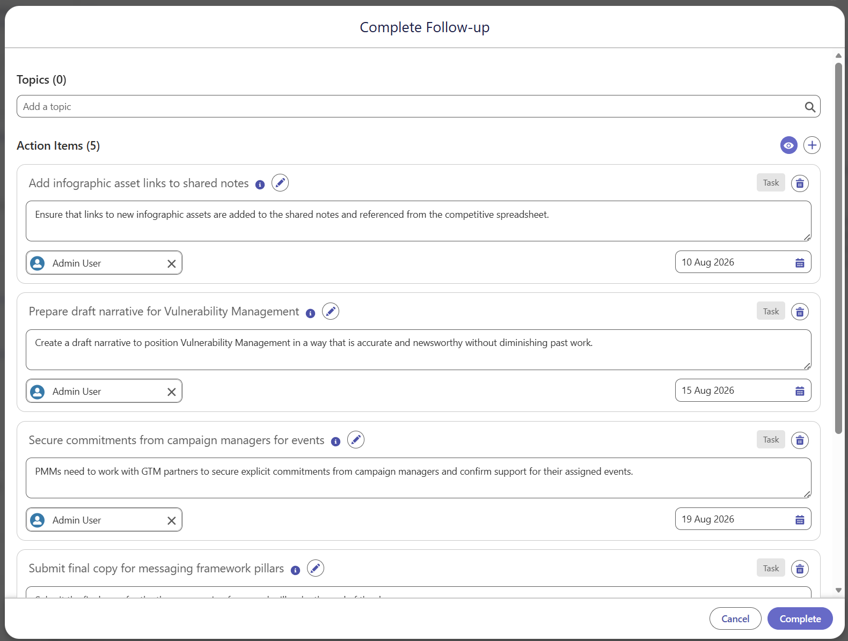Image resolution: width=848 pixels, height=641 pixels.
Task: Edit 'Prepare draft narrative for Vulnerability Management' title
Action: [331, 311]
